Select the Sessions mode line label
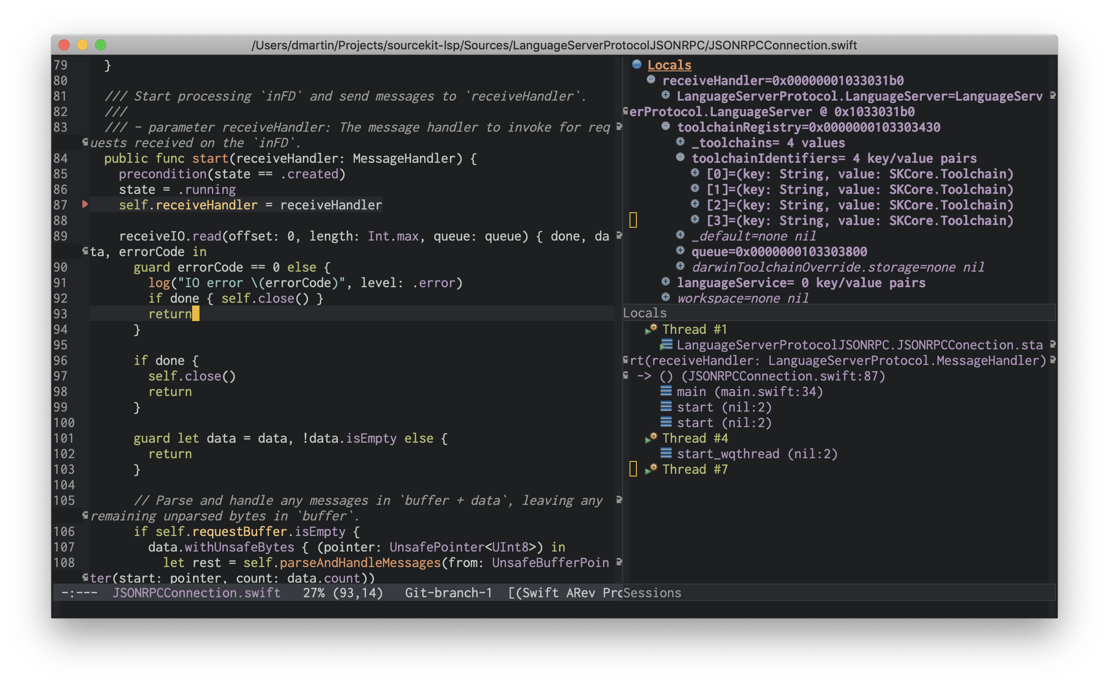The image size is (1109, 686). (652, 593)
